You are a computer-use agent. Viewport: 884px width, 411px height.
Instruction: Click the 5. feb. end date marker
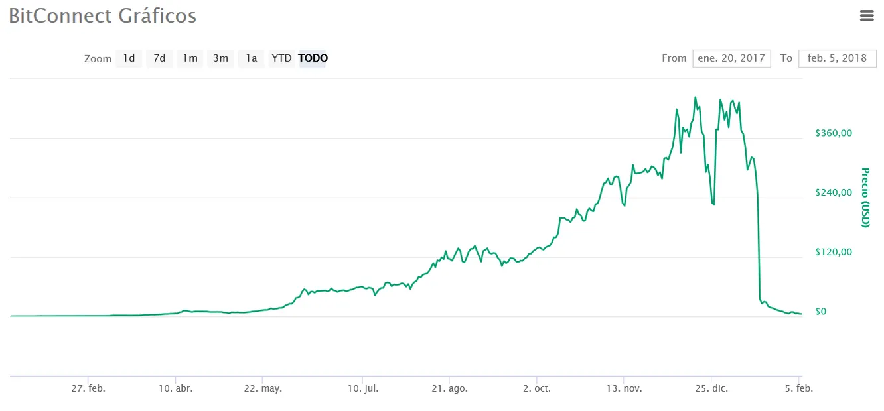pyautogui.click(x=798, y=388)
